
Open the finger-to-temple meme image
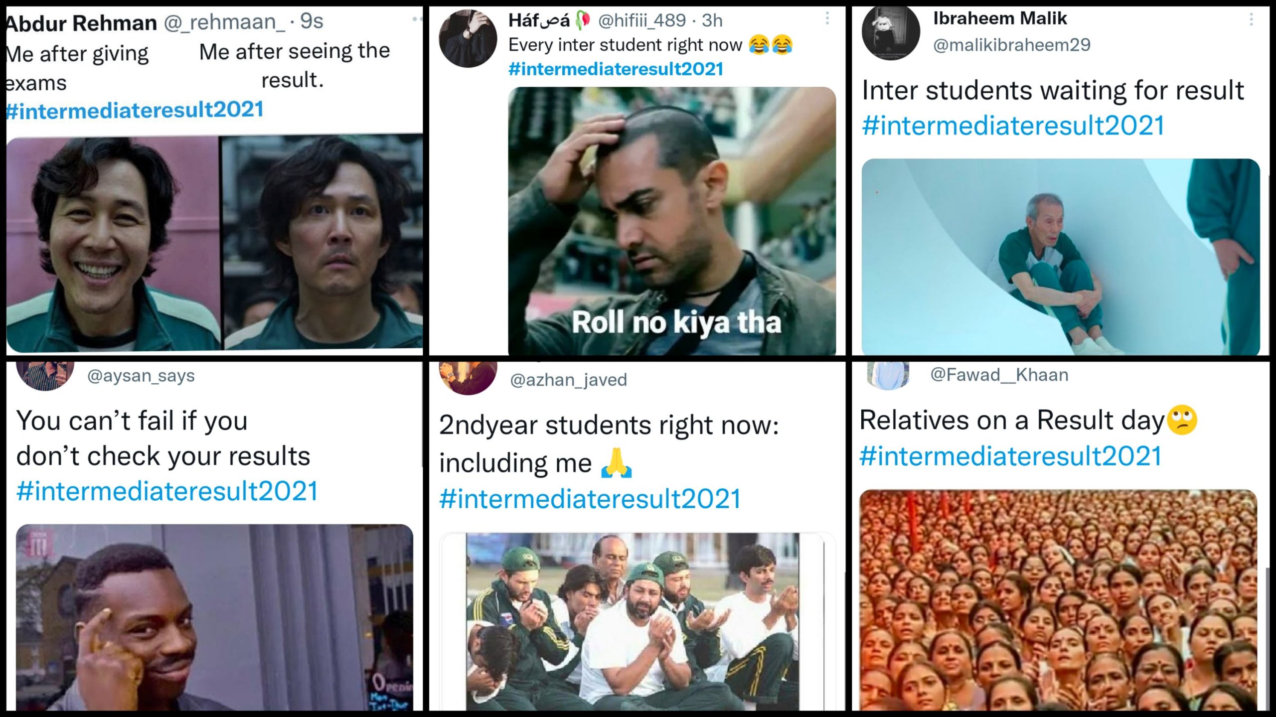[x=214, y=617]
